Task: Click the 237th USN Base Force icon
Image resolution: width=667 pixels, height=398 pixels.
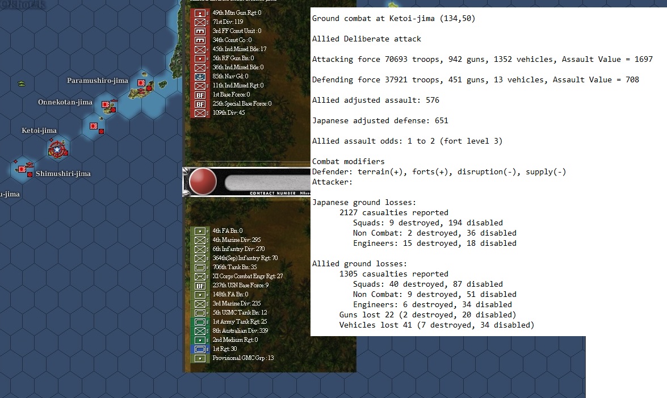Action: pyautogui.click(x=200, y=286)
